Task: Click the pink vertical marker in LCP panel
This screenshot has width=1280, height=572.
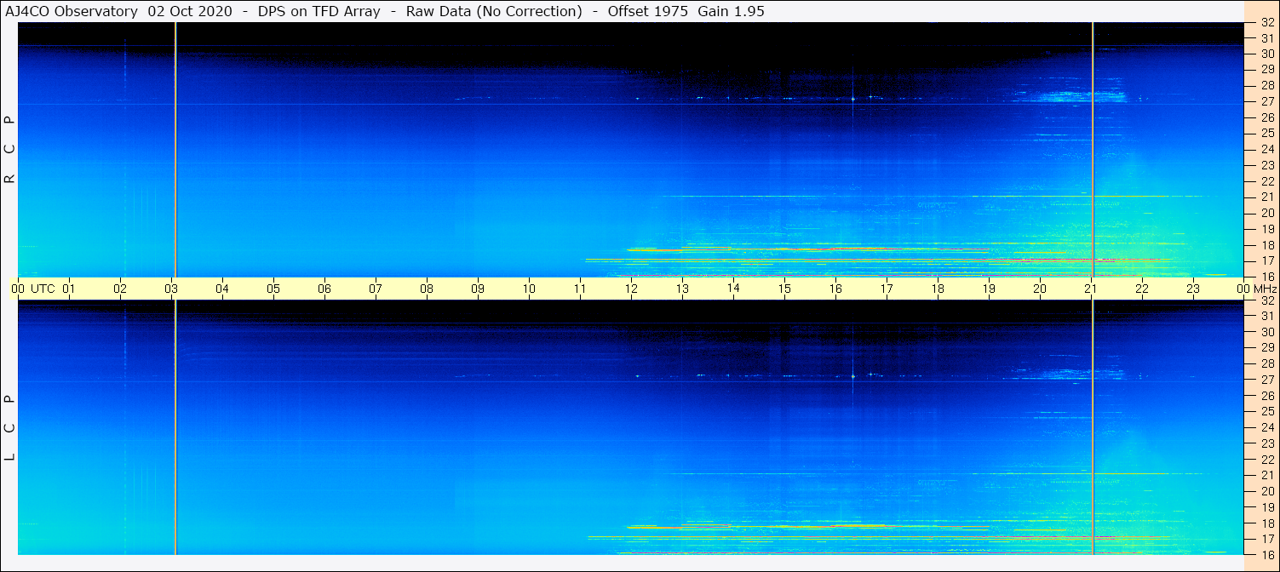Action: tap(1093, 427)
